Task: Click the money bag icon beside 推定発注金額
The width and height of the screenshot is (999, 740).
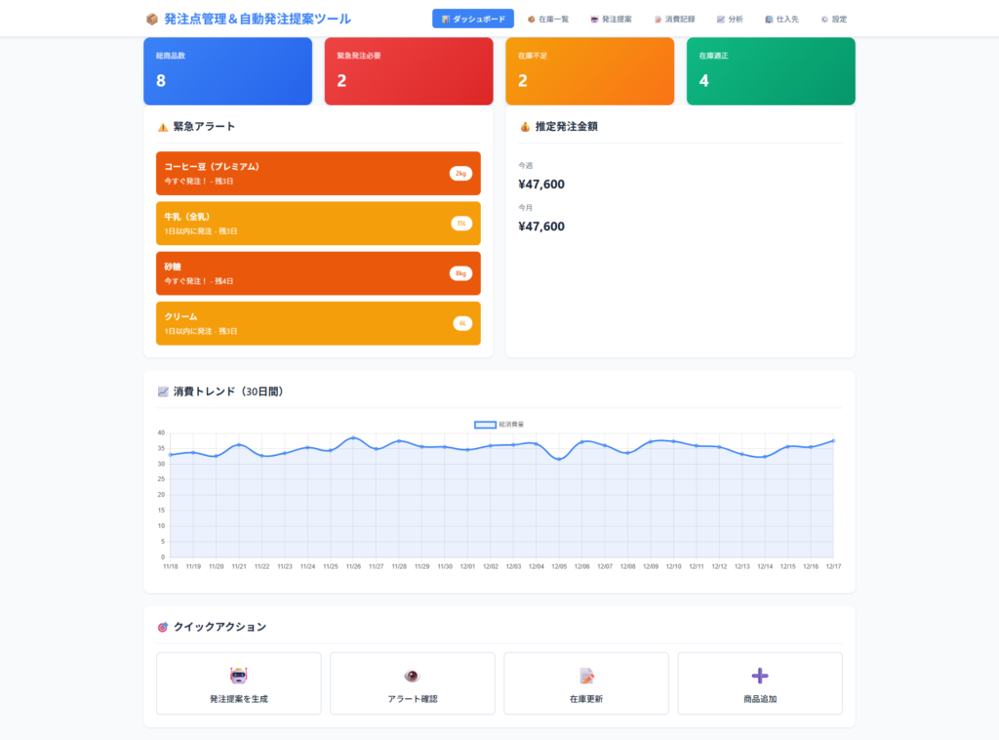Action: tap(525, 127)
